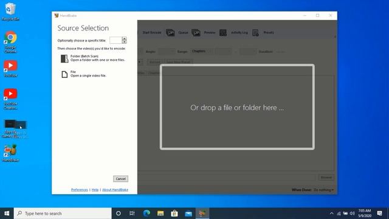Open the volume control tray icon
389x219 pixels.
tap(353, 214)
